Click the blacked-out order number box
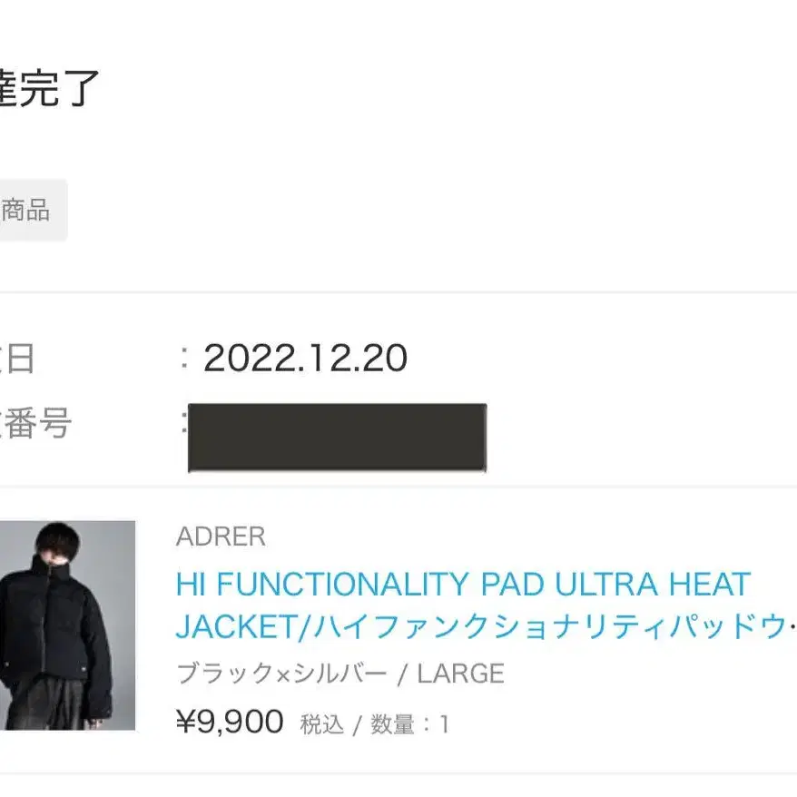 point(337,438)
